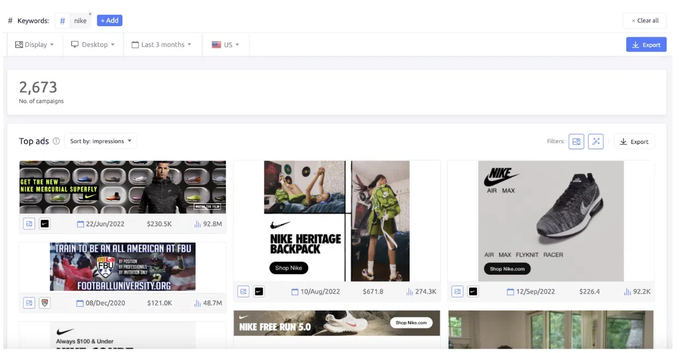Click the blue Export button

pyautogui.click(x=646, y=44)
